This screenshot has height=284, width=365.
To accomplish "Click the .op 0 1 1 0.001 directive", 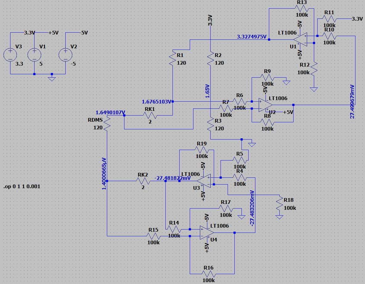I will click(22, 186).
